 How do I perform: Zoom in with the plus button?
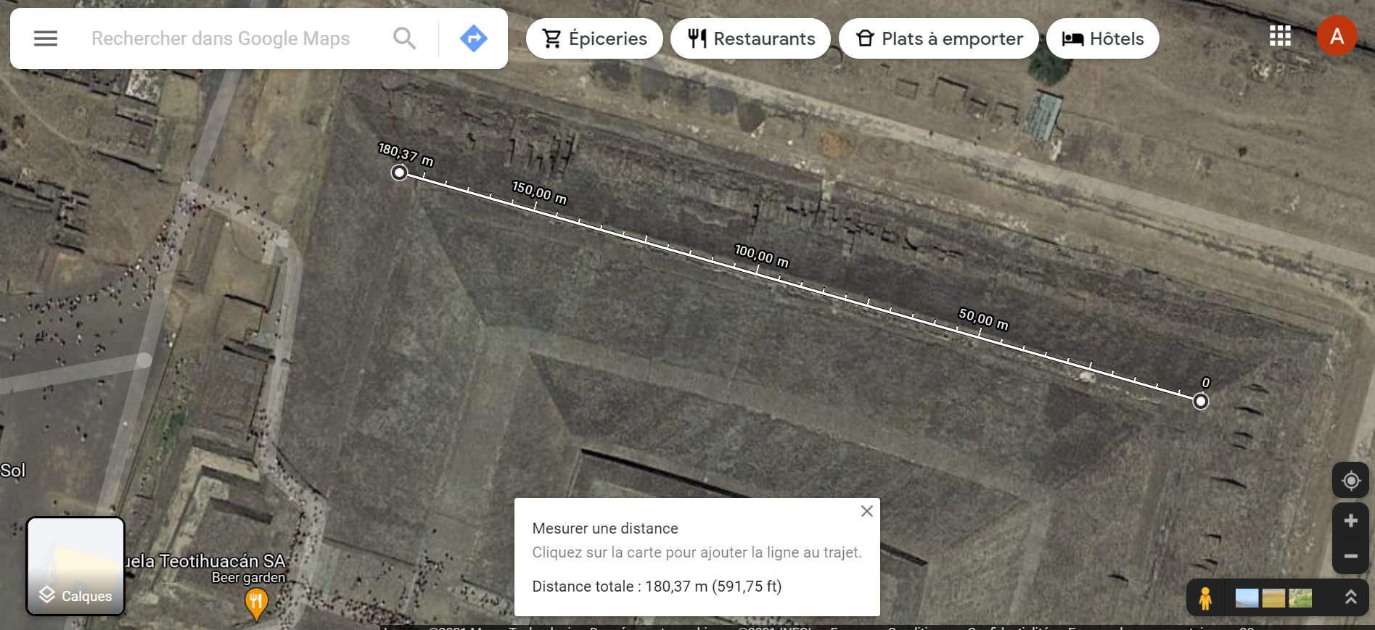pyautogui.click(x=1350, y=521)
